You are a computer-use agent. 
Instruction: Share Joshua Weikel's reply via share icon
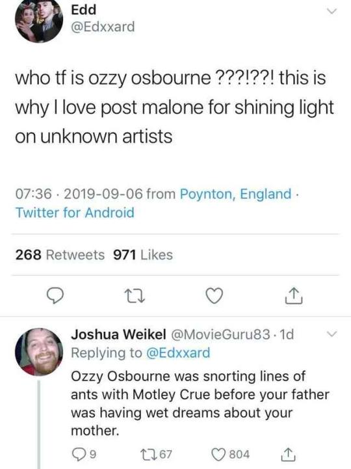(x=289, y=454)
